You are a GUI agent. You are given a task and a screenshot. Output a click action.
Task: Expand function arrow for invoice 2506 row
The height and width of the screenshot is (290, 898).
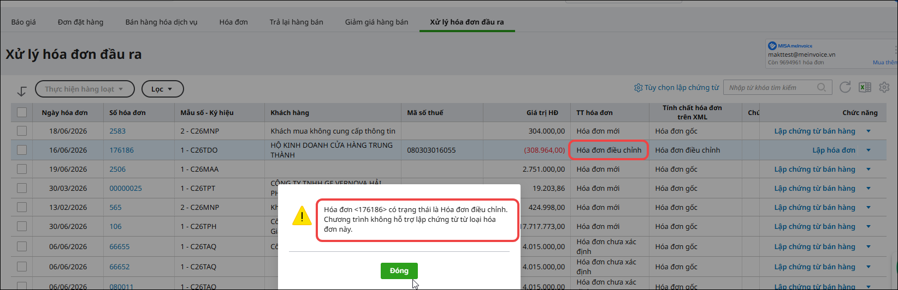(x=869, y=169)
